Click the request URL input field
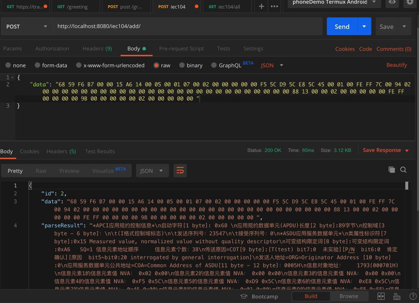 coord(187,26)
